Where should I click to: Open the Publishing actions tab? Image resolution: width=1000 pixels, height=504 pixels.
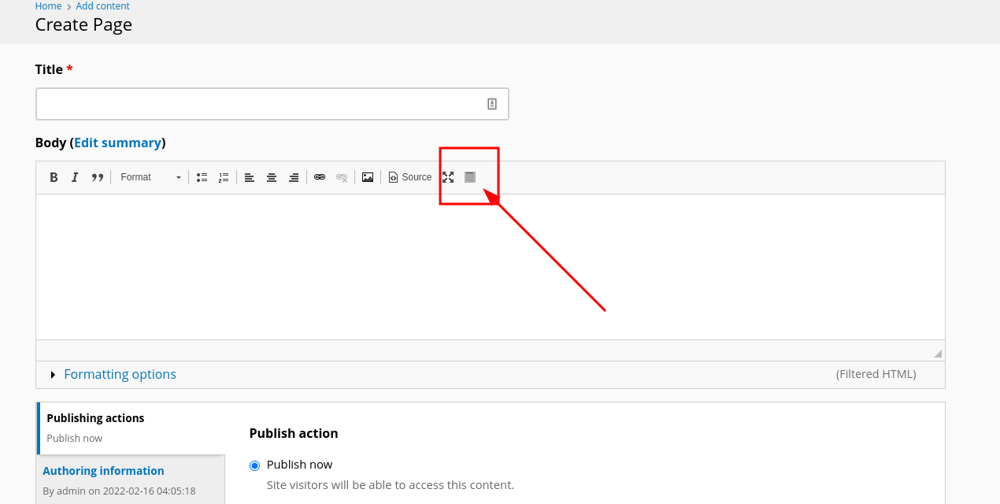(95, 417)
